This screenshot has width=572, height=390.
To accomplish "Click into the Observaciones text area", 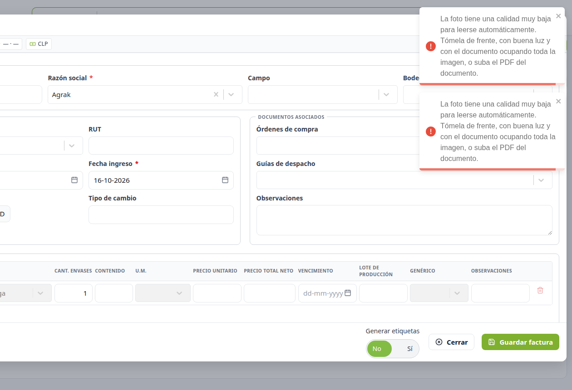I will 404,220.
